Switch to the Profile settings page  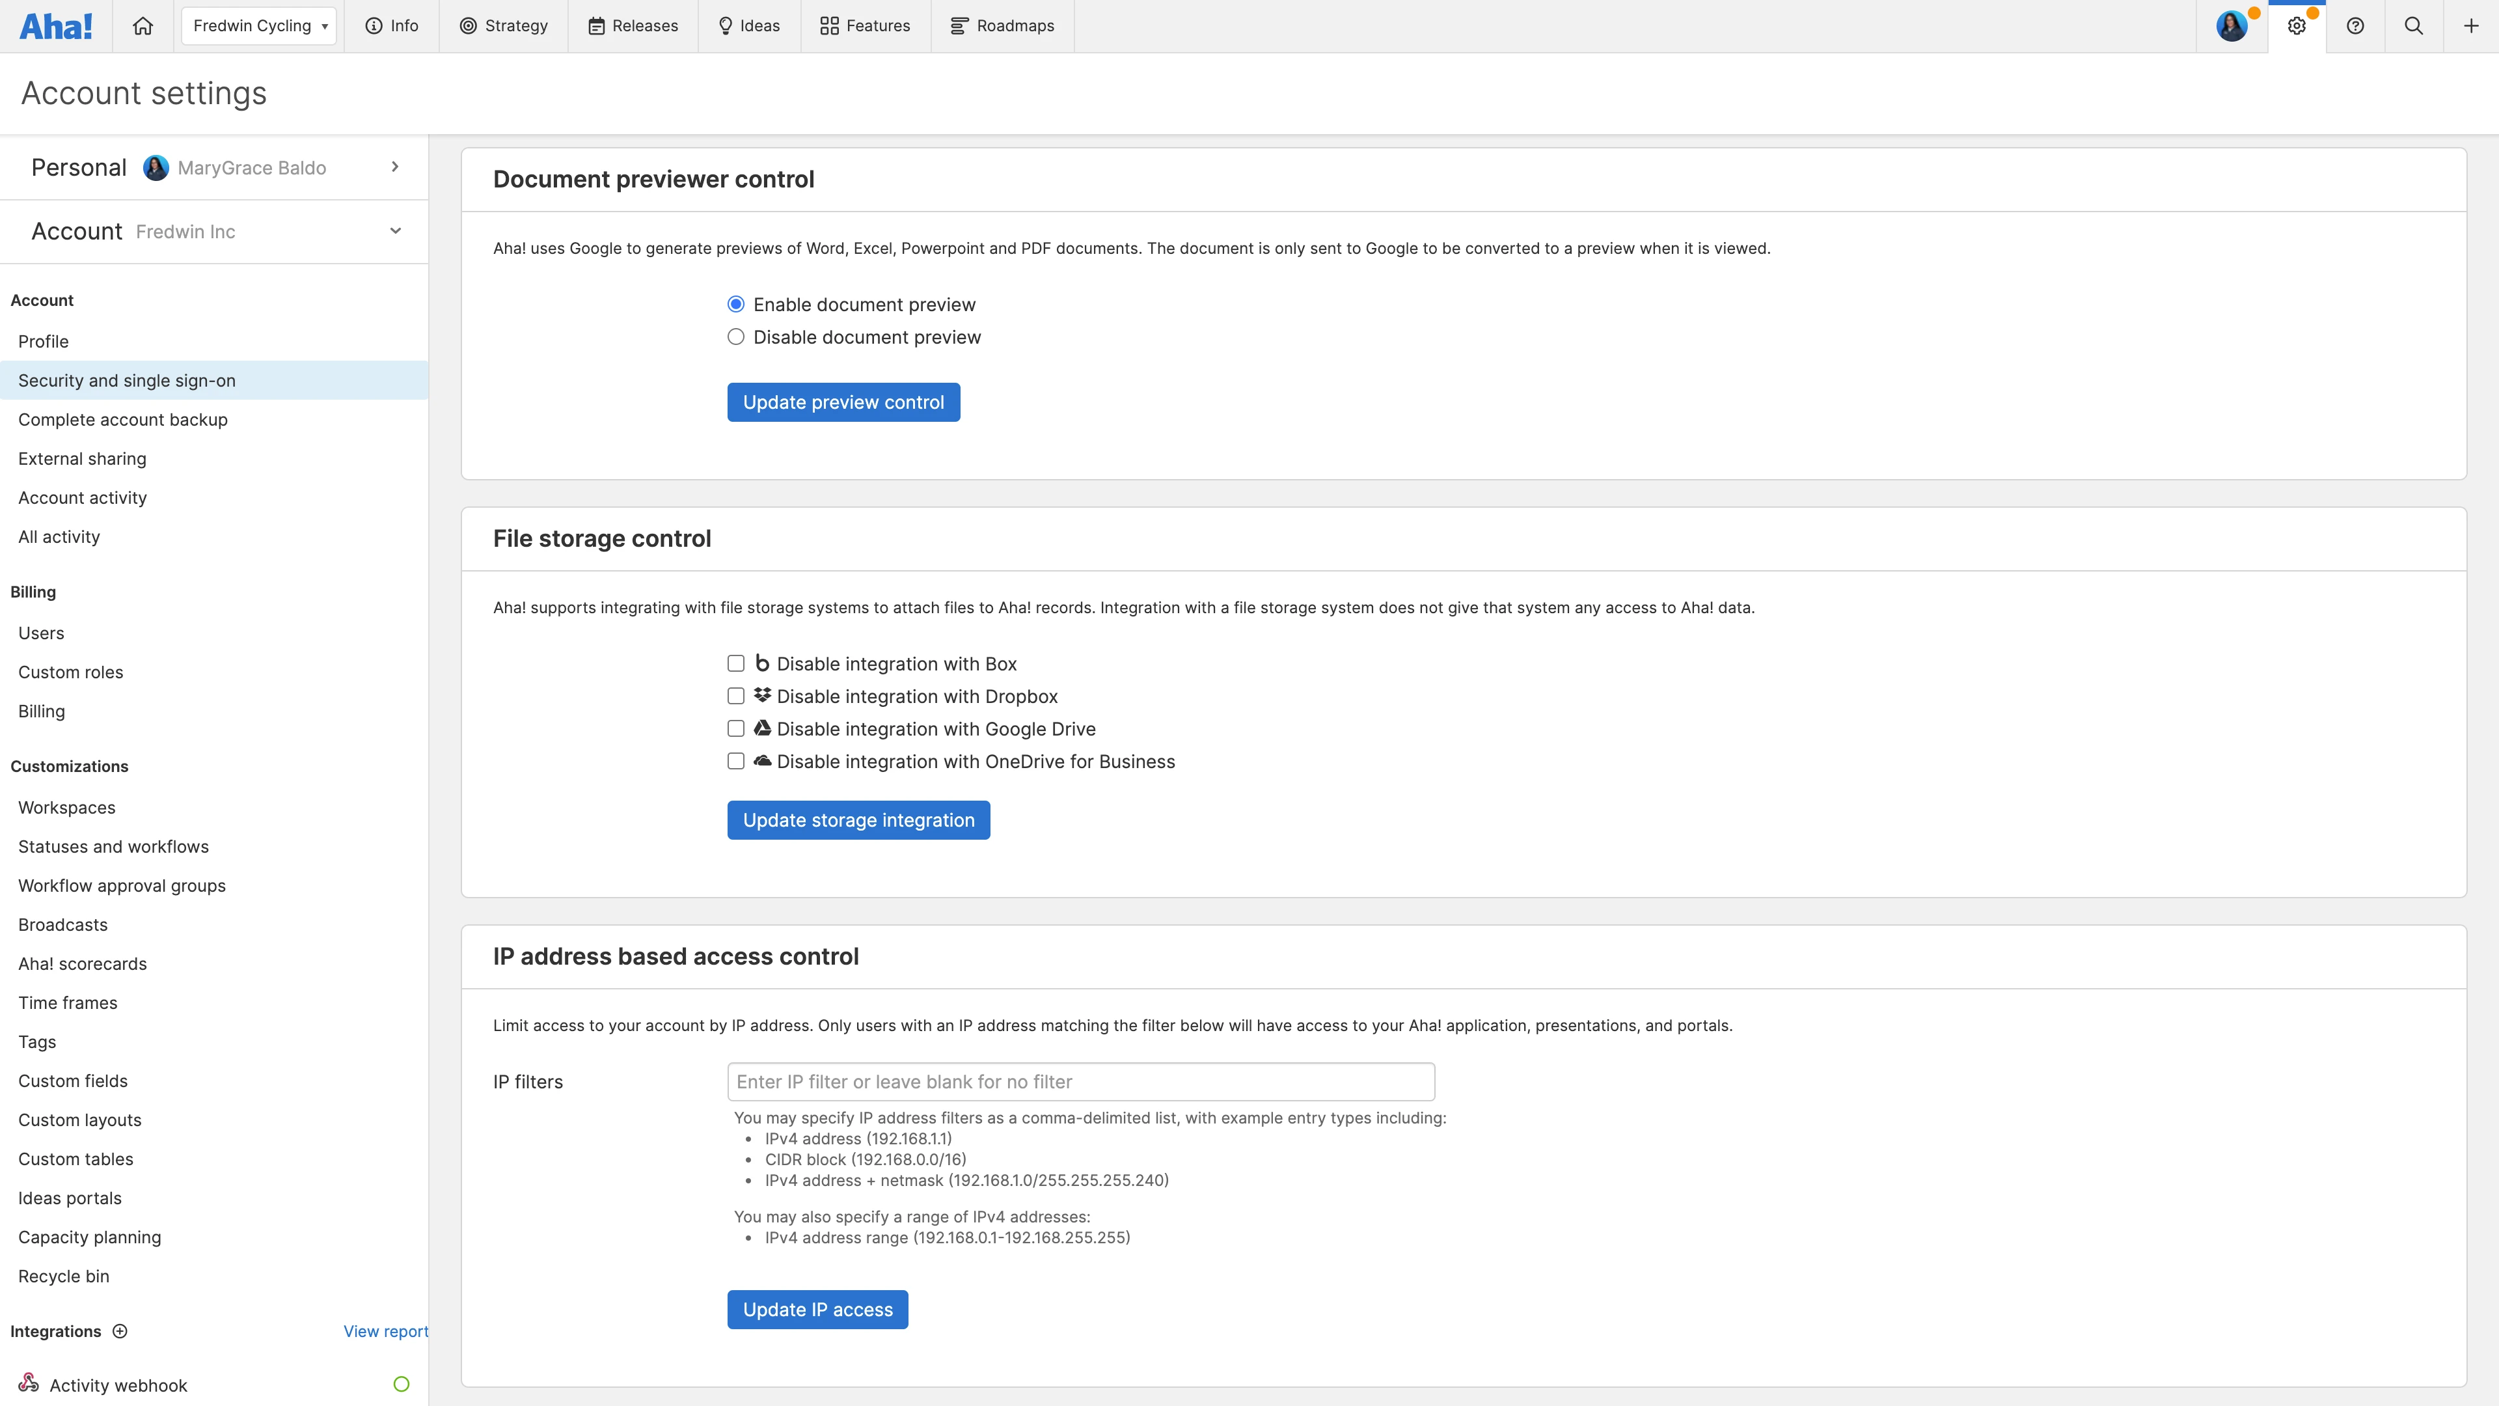tap(43, 342)
